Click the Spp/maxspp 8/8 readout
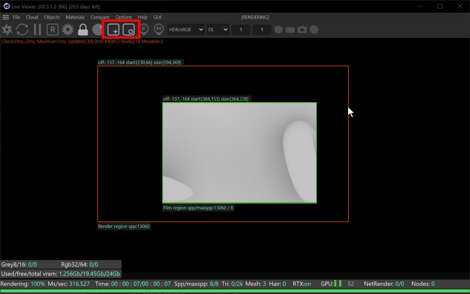The width and height of the screenshot is (470, 294). 196,284
